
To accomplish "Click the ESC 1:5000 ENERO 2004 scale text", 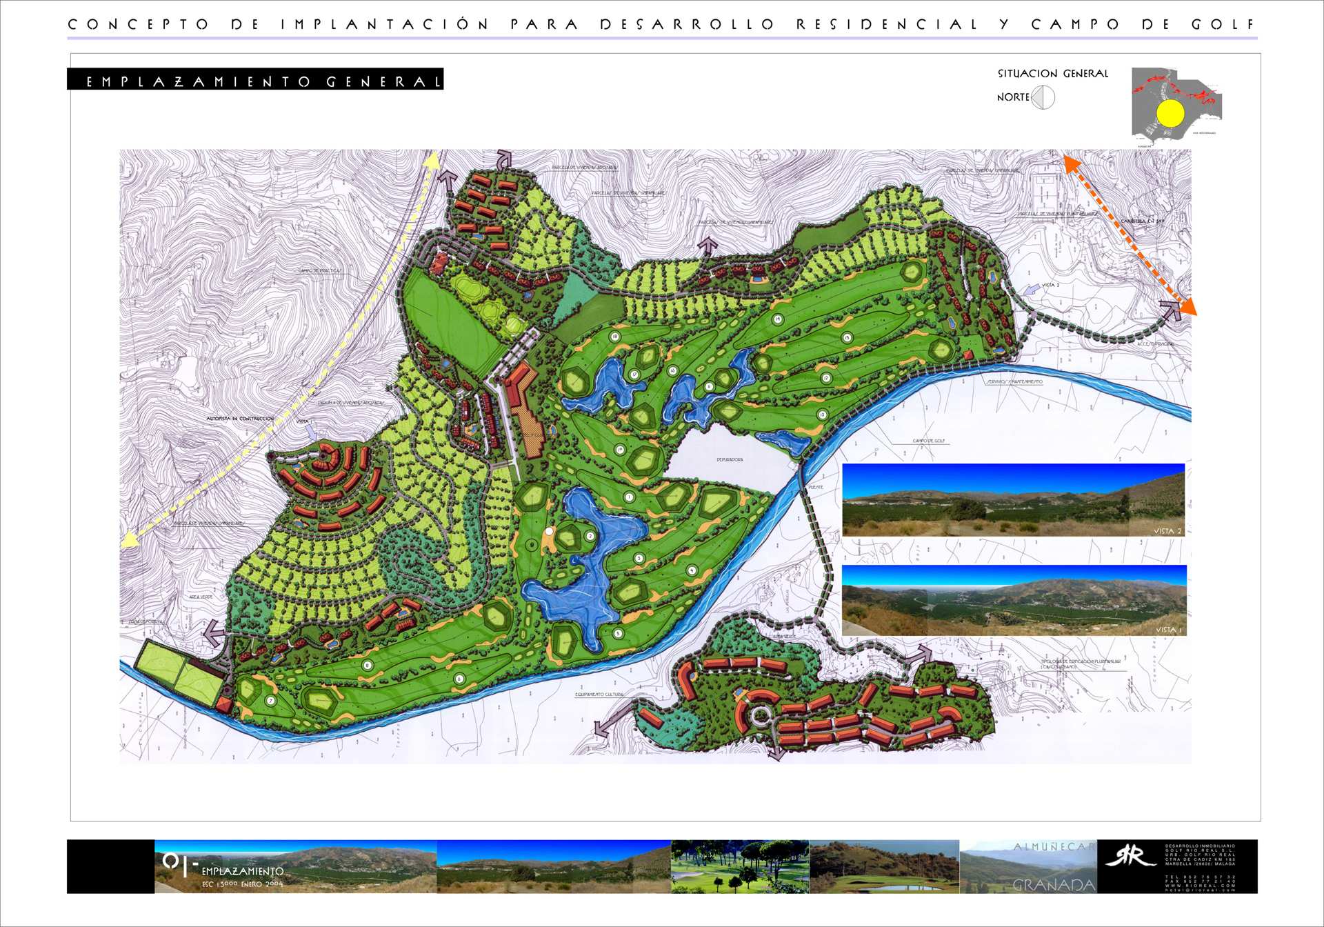I will pyautogui.click(x=242, y=884).
